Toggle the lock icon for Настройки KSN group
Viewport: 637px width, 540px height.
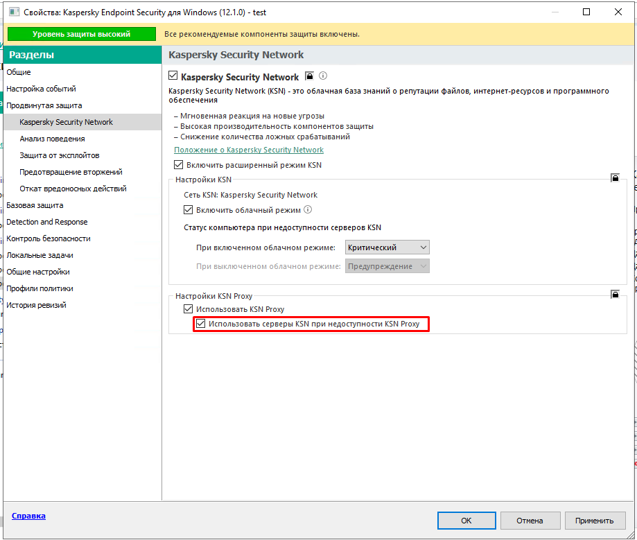pos(615,178)
